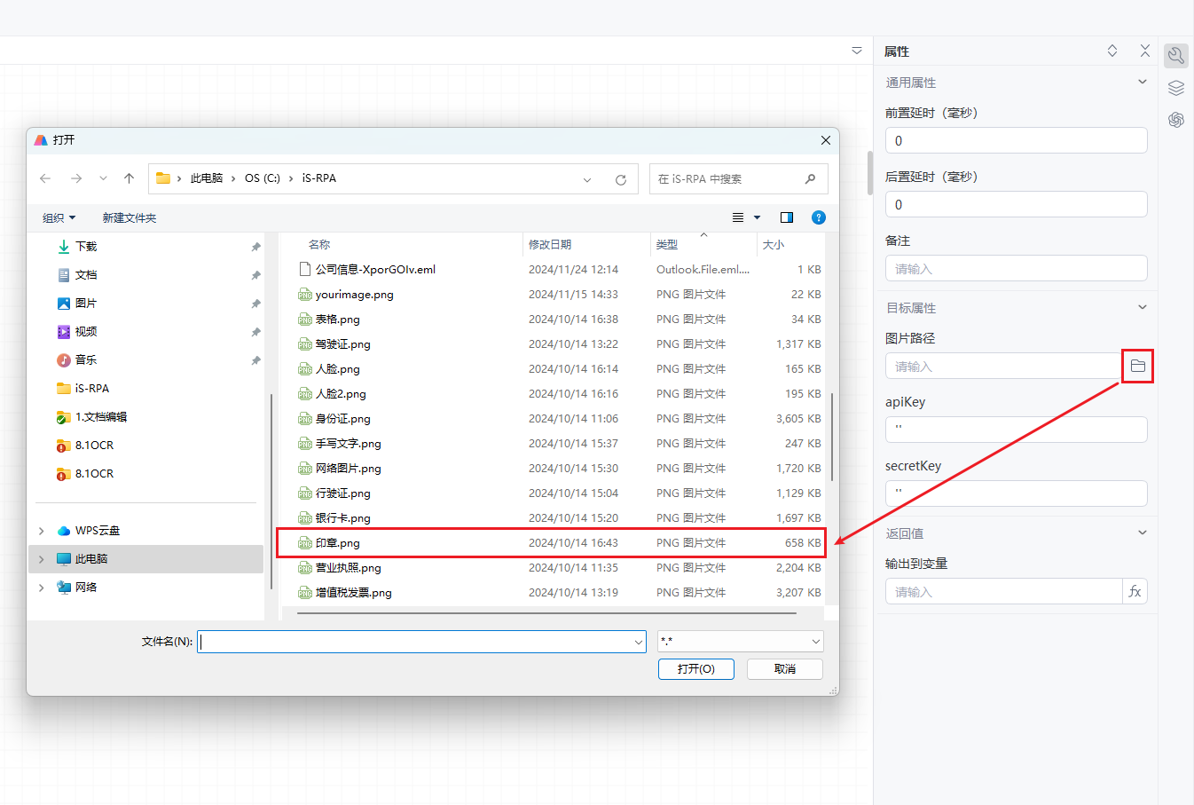Open recent locations dropdown arrow
Image resolution: width=1194 pixels, height=805 pixels.
[x=103, y=178]
